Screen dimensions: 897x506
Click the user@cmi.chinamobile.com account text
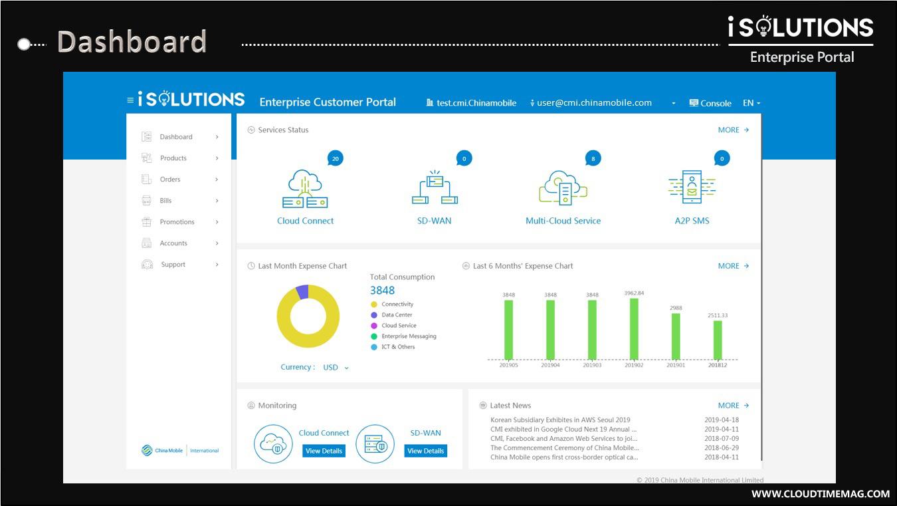click(594, 103)
